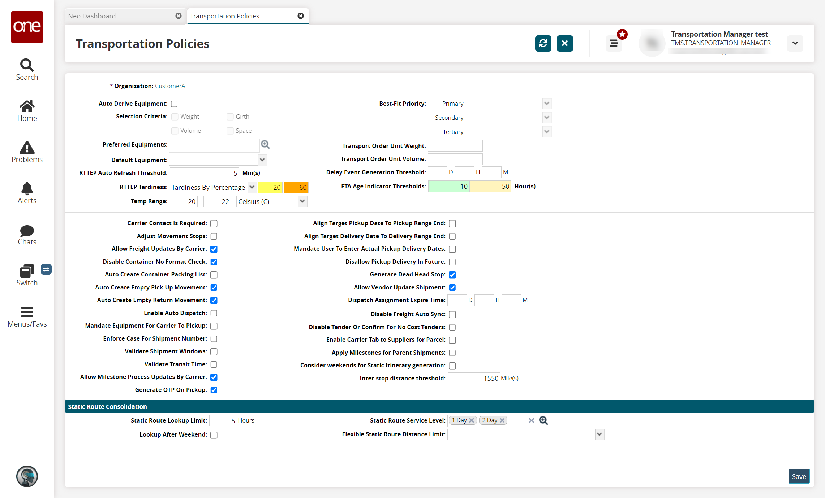Click Flexible Static Route Distance Limit field
This screenshot has height=498, width=825.
(485, 434)
